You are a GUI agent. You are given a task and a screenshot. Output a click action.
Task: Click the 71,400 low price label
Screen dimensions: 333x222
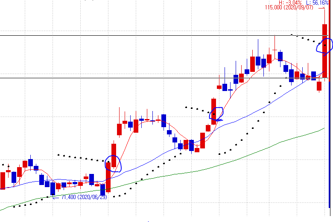pos(84,197)
